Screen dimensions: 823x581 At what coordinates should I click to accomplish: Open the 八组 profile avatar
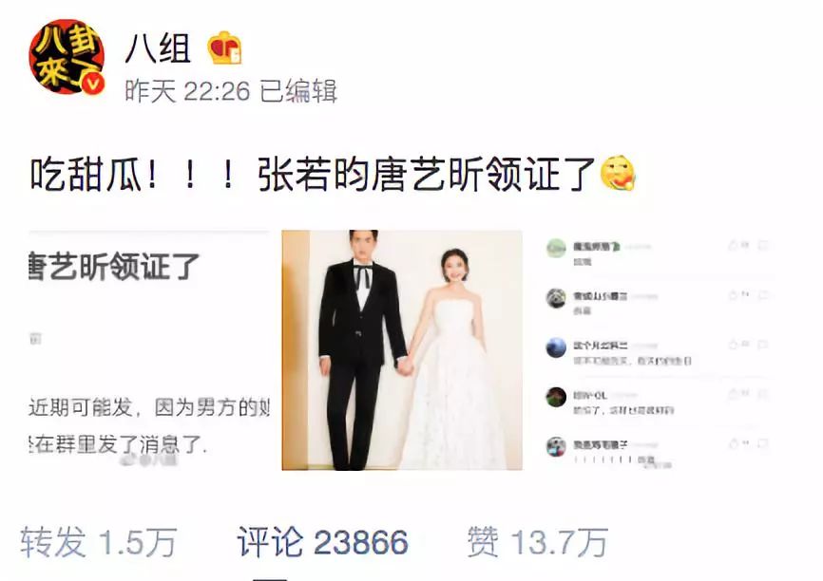pyautogui.click(x=67, y=57)
